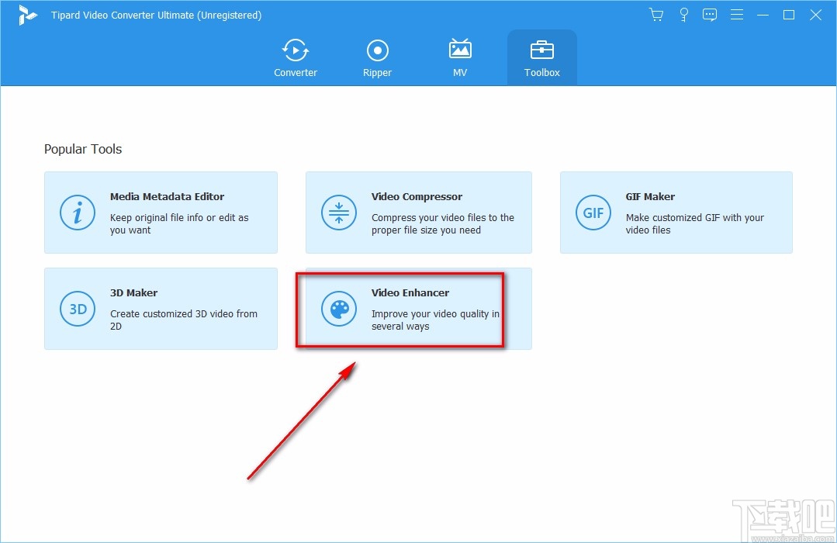Open Video Enhancer tool title
This screenshot has width=837, height=543.
click(x=410, y=292)
